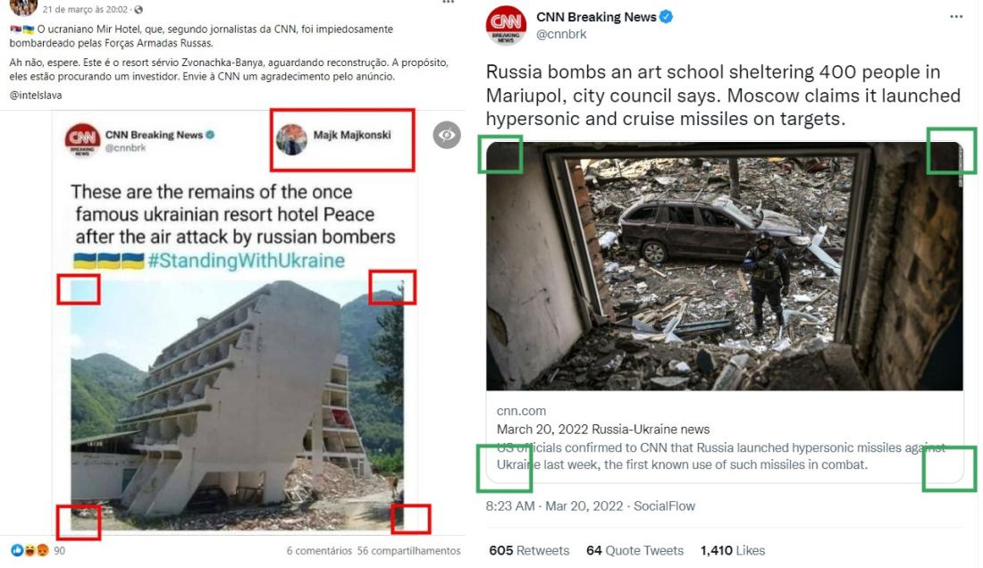
Task: Click the #StandingWithUkraine hashtag
Action: click(x=246, y=261)
